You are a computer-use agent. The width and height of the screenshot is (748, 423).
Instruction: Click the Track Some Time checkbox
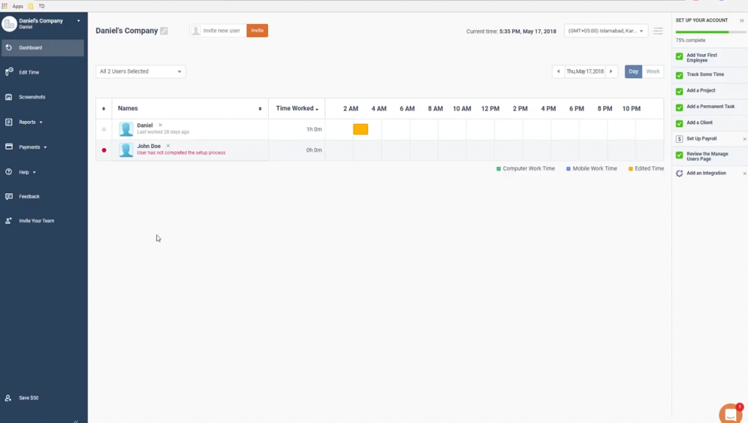tap(679, 75)
